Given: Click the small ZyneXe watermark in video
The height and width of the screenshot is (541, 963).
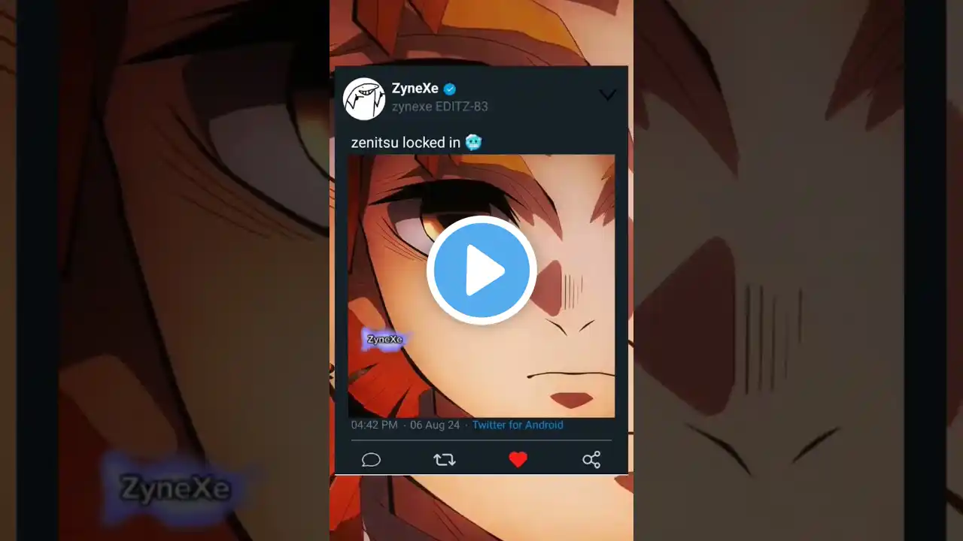Looking at the screenshot, I should (x=384, y=340).
